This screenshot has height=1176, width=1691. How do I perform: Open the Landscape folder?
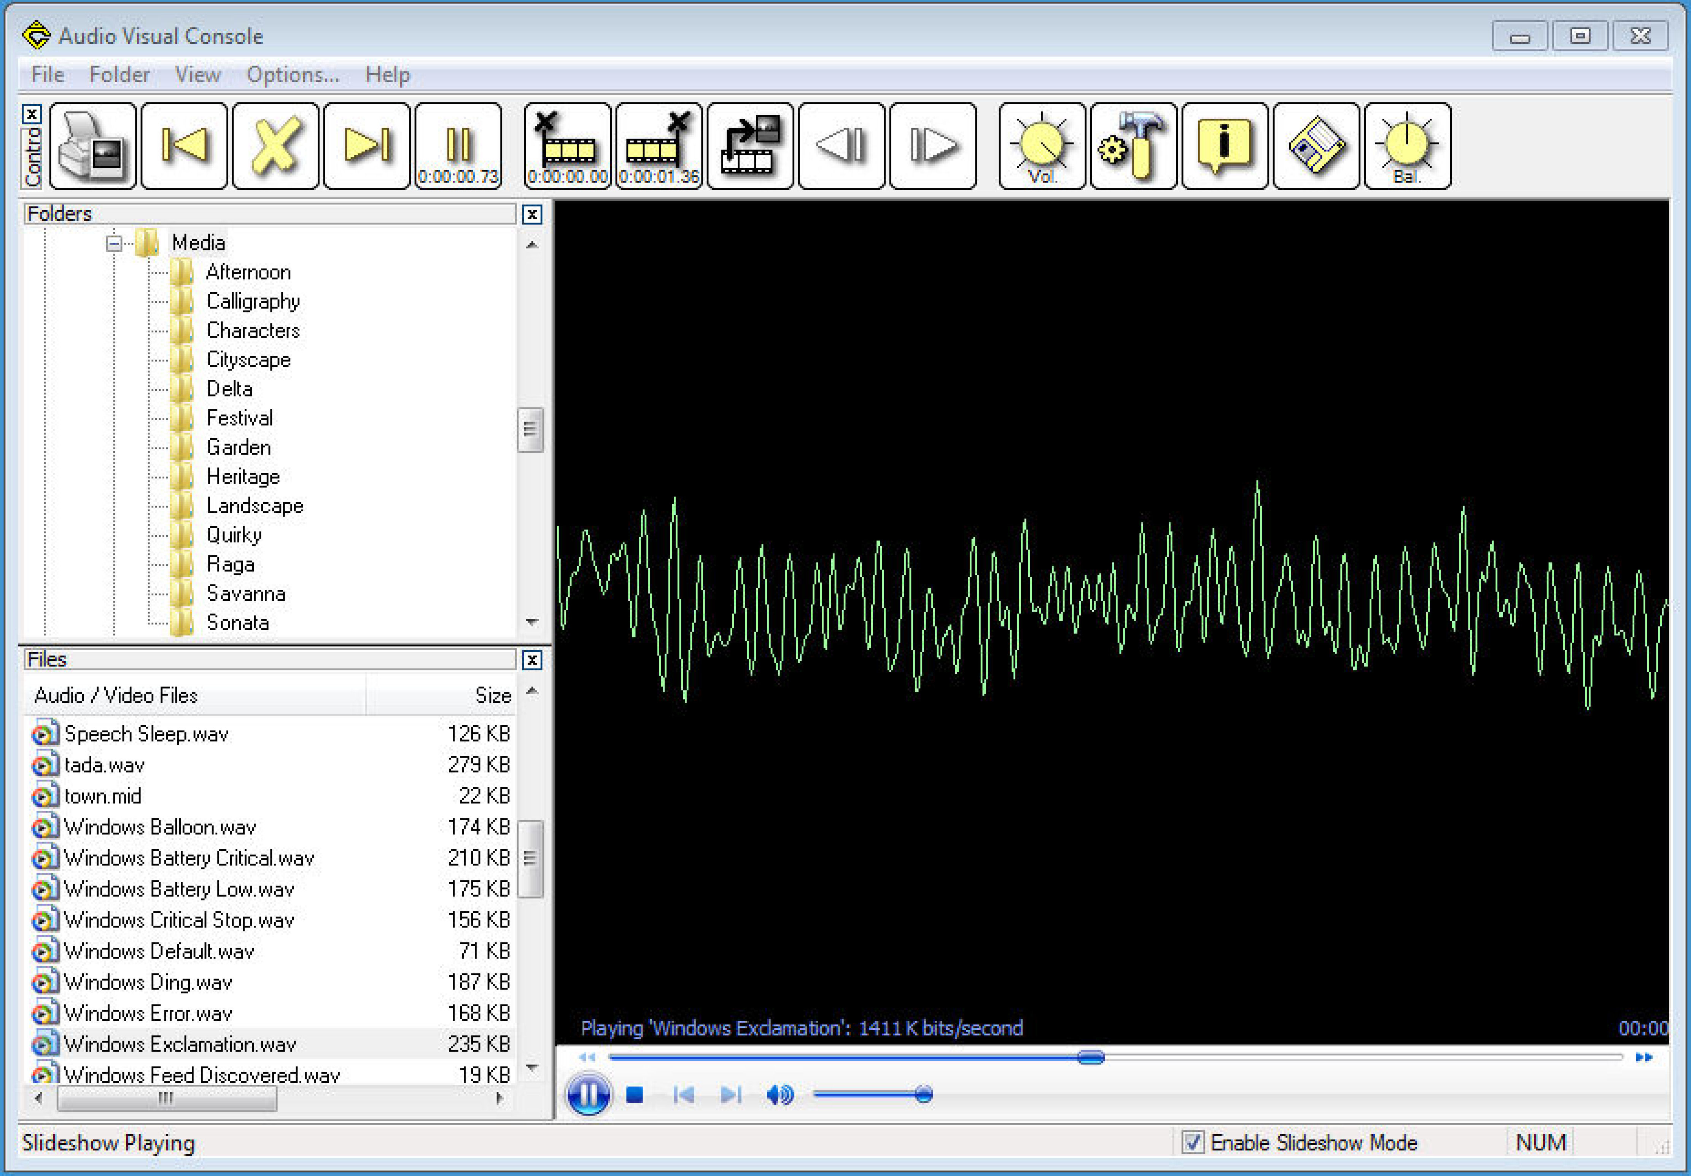[254, 506]
